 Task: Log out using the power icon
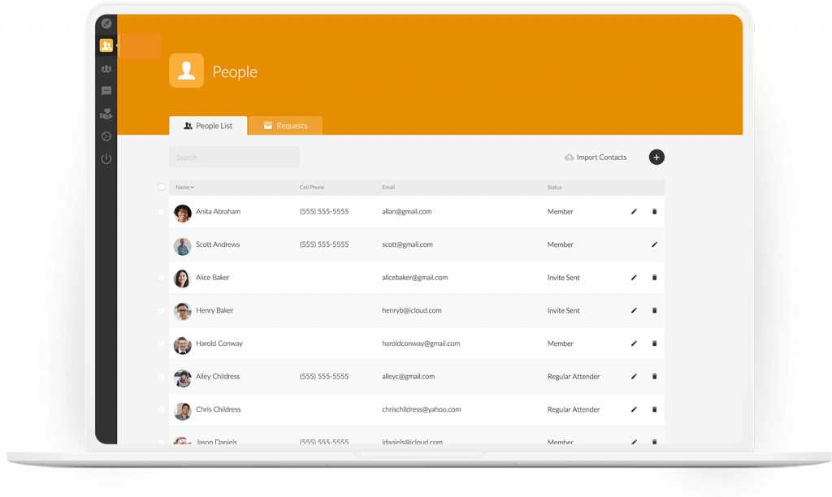tap(106, 158)
